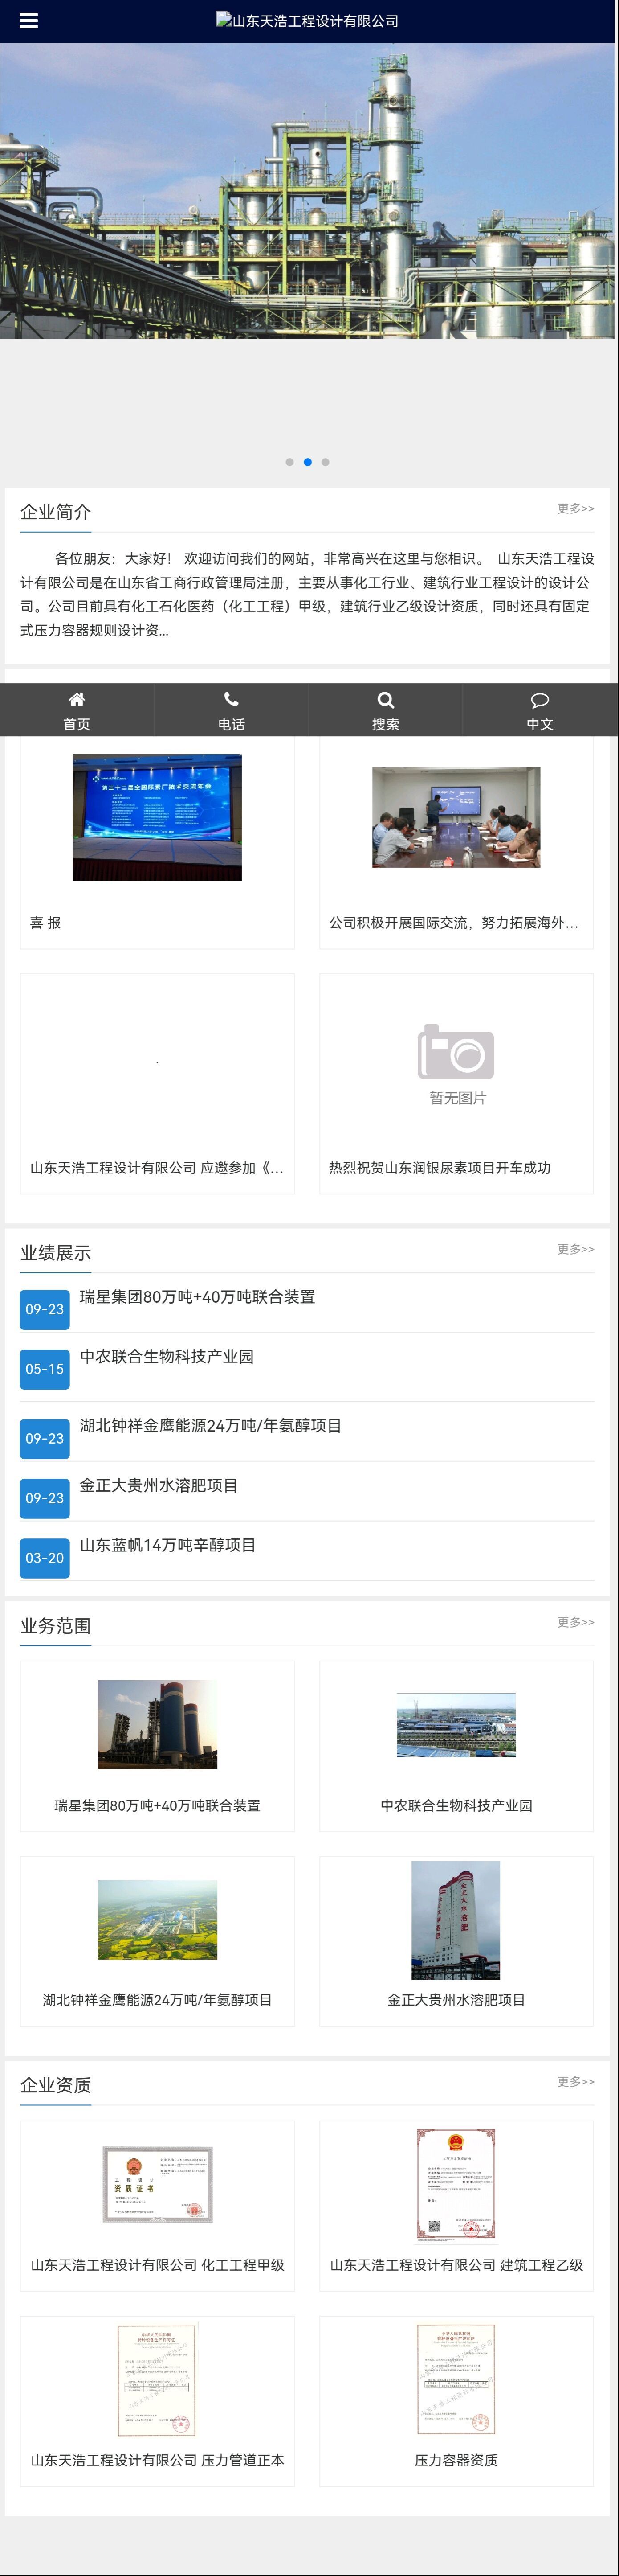The height and width of the screenshot is (2576, 619).
Task: Select the third carousel dot
Action: pos(326,462)
